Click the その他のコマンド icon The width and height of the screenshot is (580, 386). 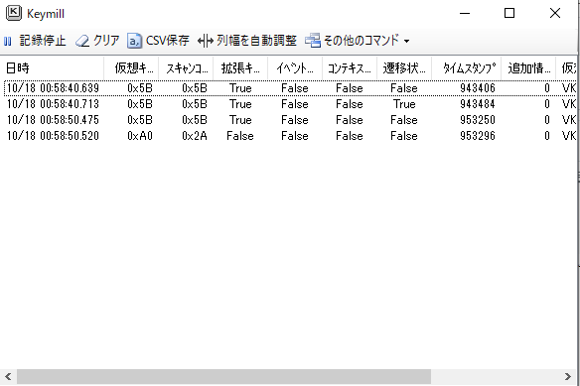click(x=313, y=41)
